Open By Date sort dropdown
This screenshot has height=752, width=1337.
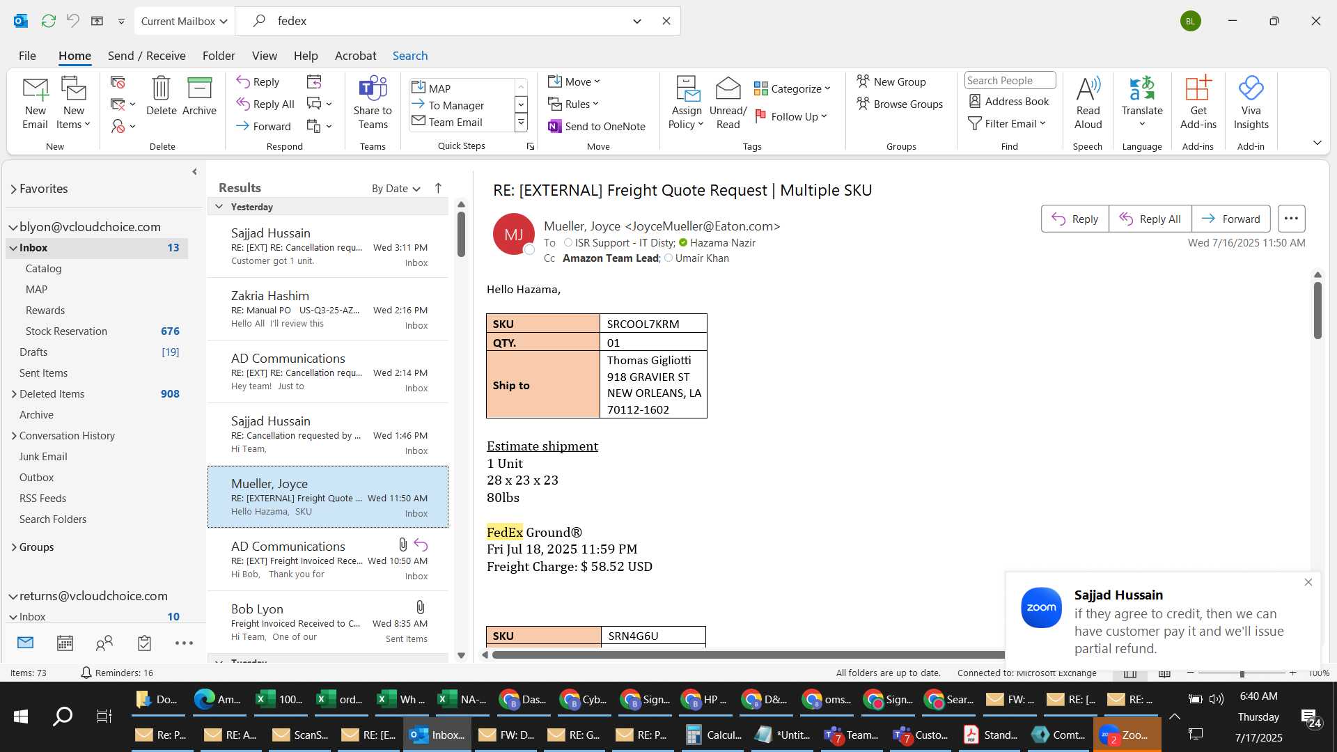[396, 189]
